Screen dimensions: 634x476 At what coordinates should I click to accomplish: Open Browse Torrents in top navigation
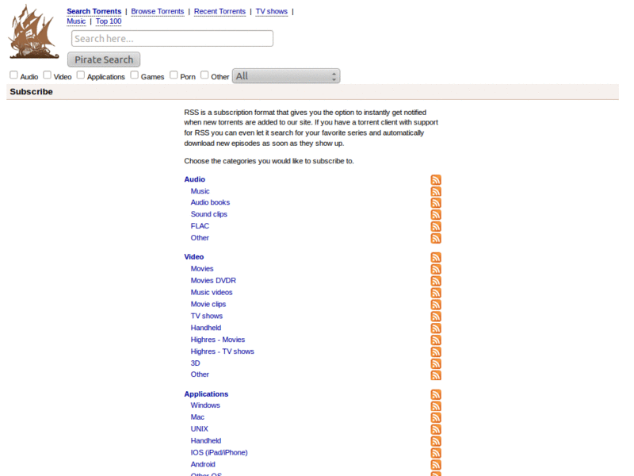click(157, 11)
